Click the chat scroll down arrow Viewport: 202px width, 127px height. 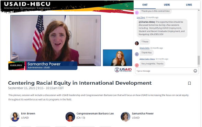tap(199, 66)
